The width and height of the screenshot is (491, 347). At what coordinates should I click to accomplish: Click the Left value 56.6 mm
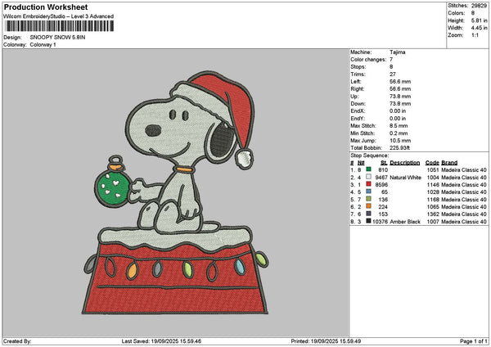coord(400,82)
